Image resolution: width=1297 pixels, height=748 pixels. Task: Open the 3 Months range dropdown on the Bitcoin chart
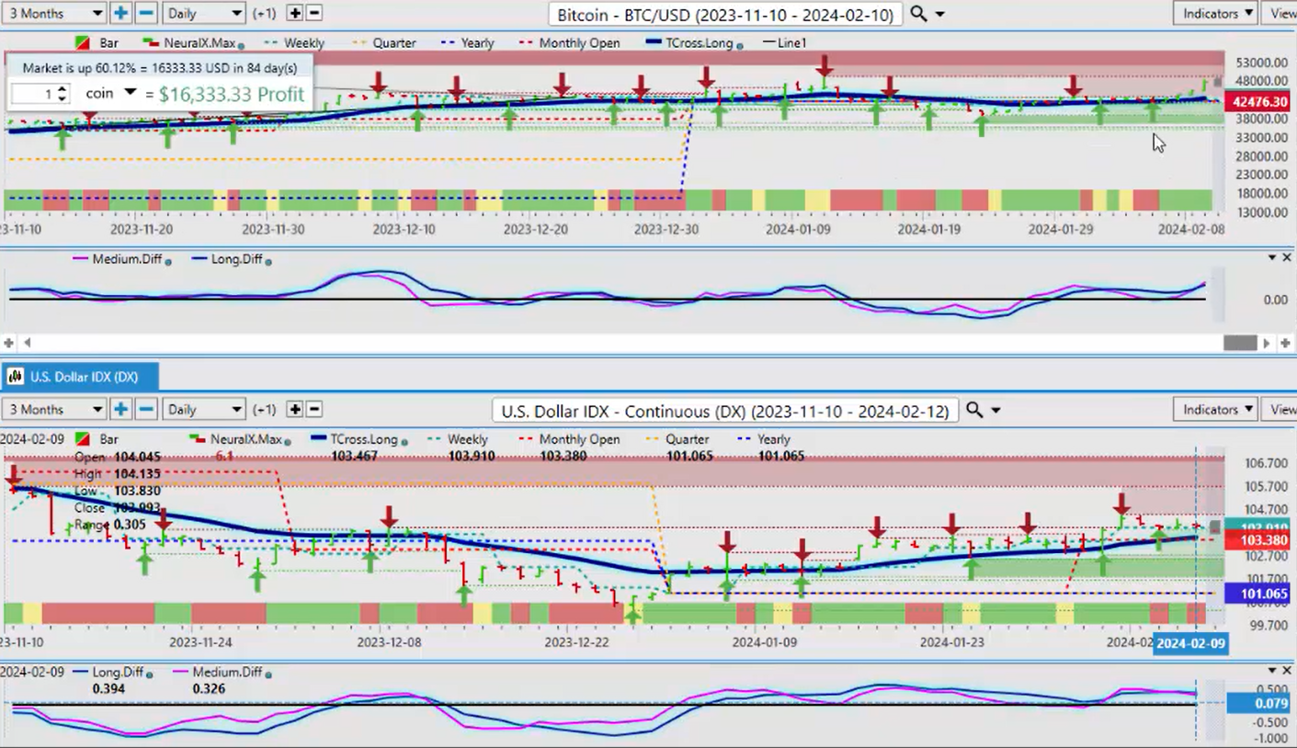[x=53, y=13]
